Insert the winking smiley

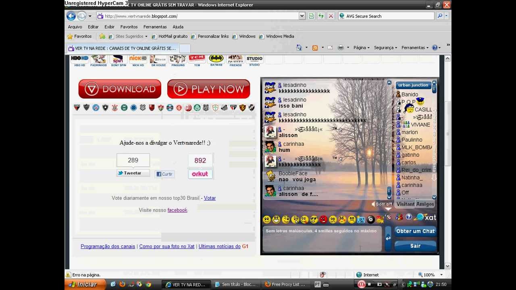(x=286, y=219)
